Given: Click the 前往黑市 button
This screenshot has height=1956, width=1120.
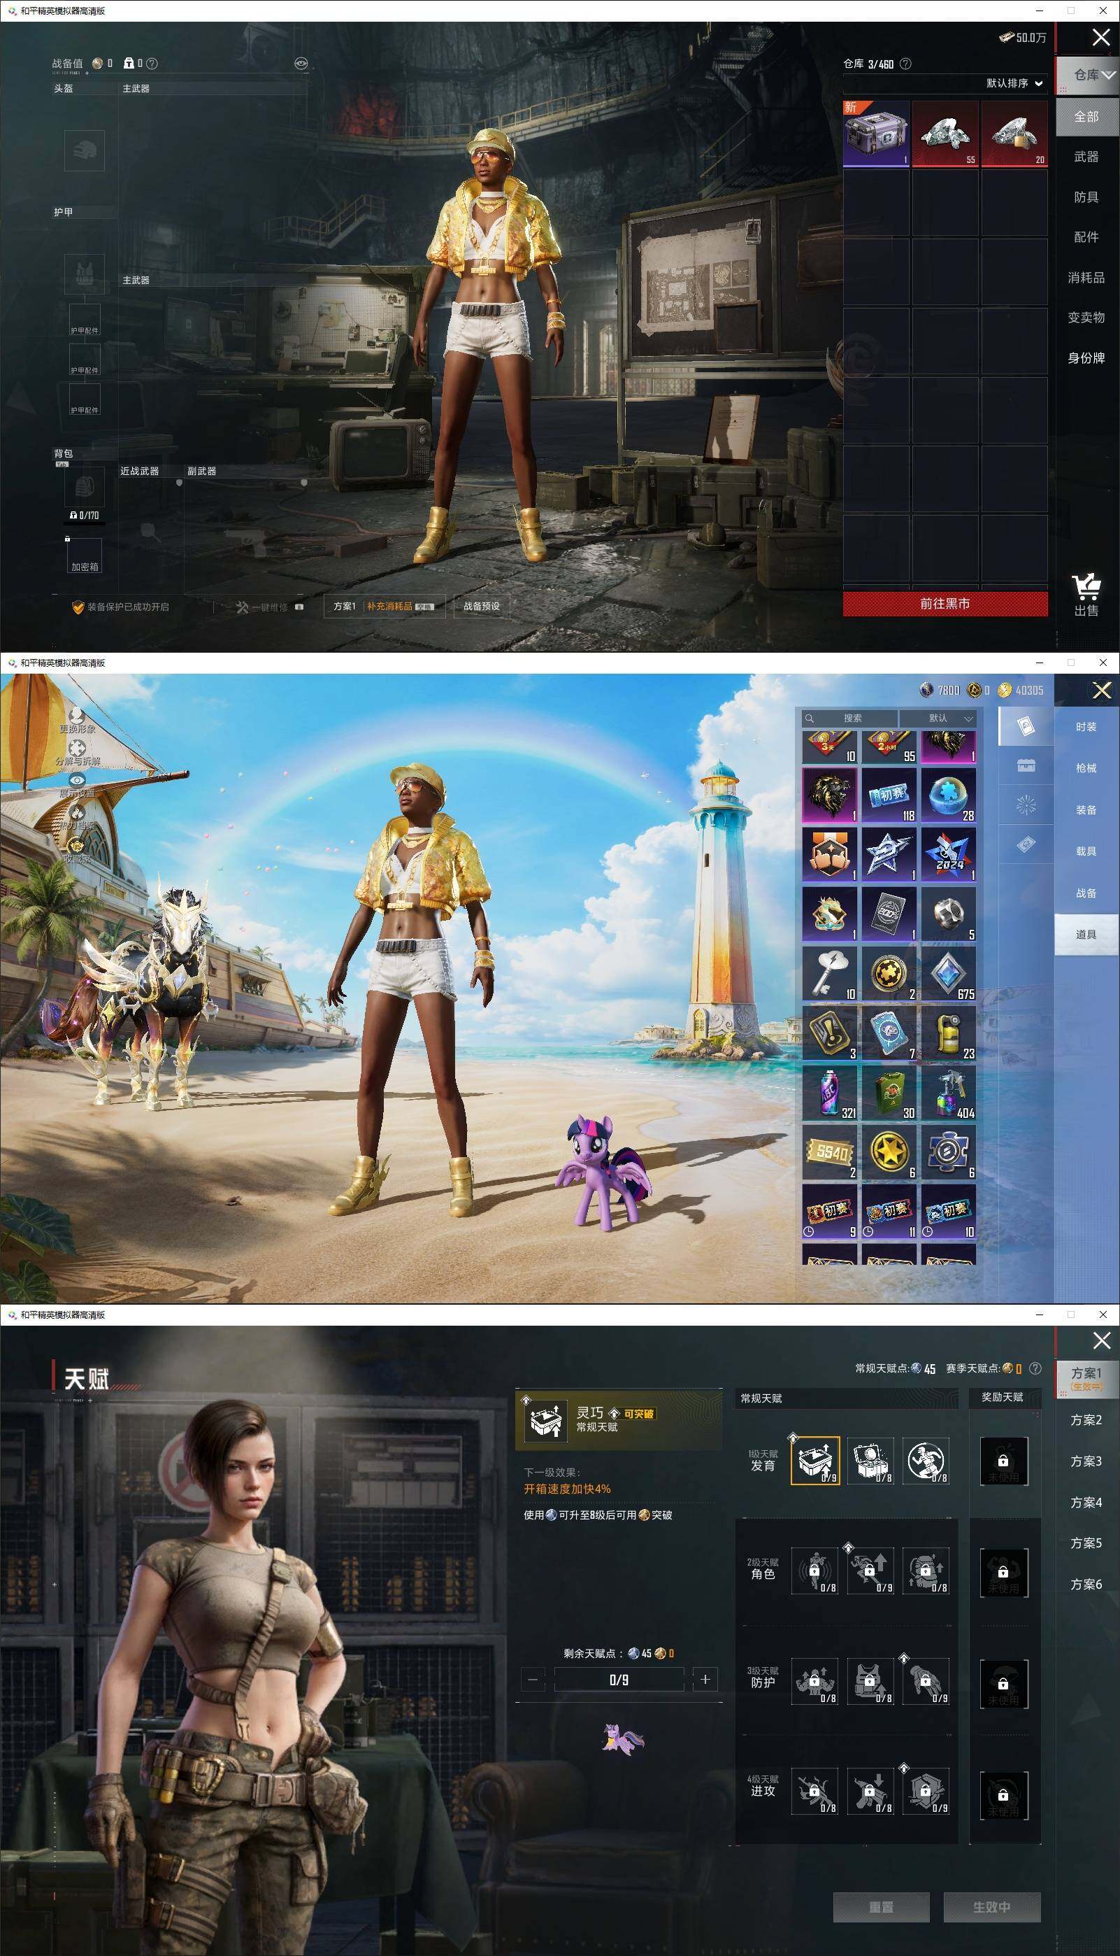Looking at the screenshot, I should [x=945, y=604].
